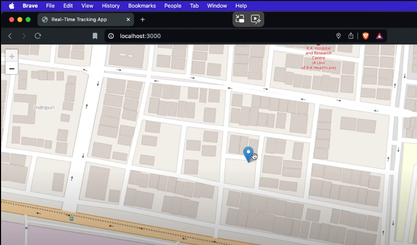The height and width of the screenshot is (245, 417).
Task: Close the Real-Time Tracking App tab
Action: (128, 20)
